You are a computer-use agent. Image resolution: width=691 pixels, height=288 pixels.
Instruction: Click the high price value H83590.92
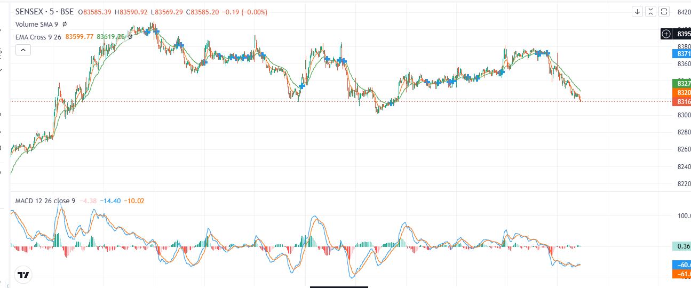click(x=131, y=12)
